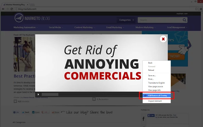
Task: Click the search magnifier icon
Action: point(185,20)
